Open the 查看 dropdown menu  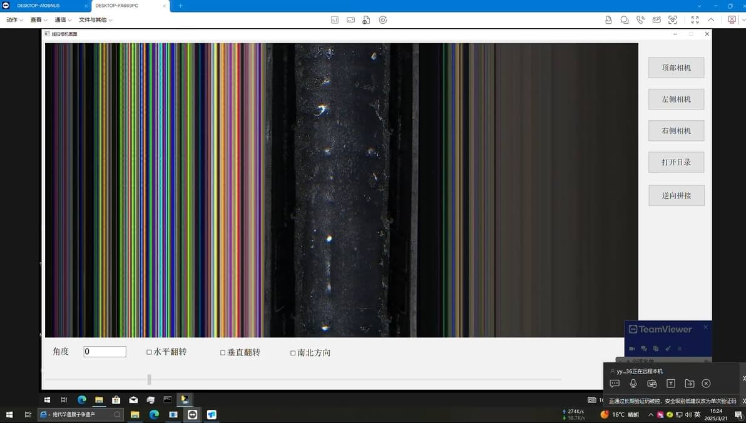coord(39,20)
